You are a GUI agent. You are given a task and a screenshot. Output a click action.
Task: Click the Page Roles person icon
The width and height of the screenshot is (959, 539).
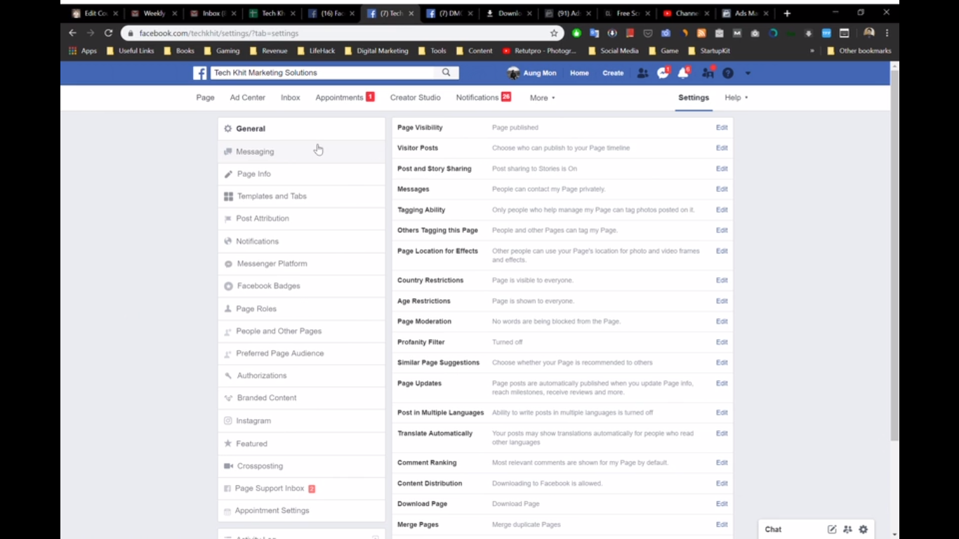(227, 309)
